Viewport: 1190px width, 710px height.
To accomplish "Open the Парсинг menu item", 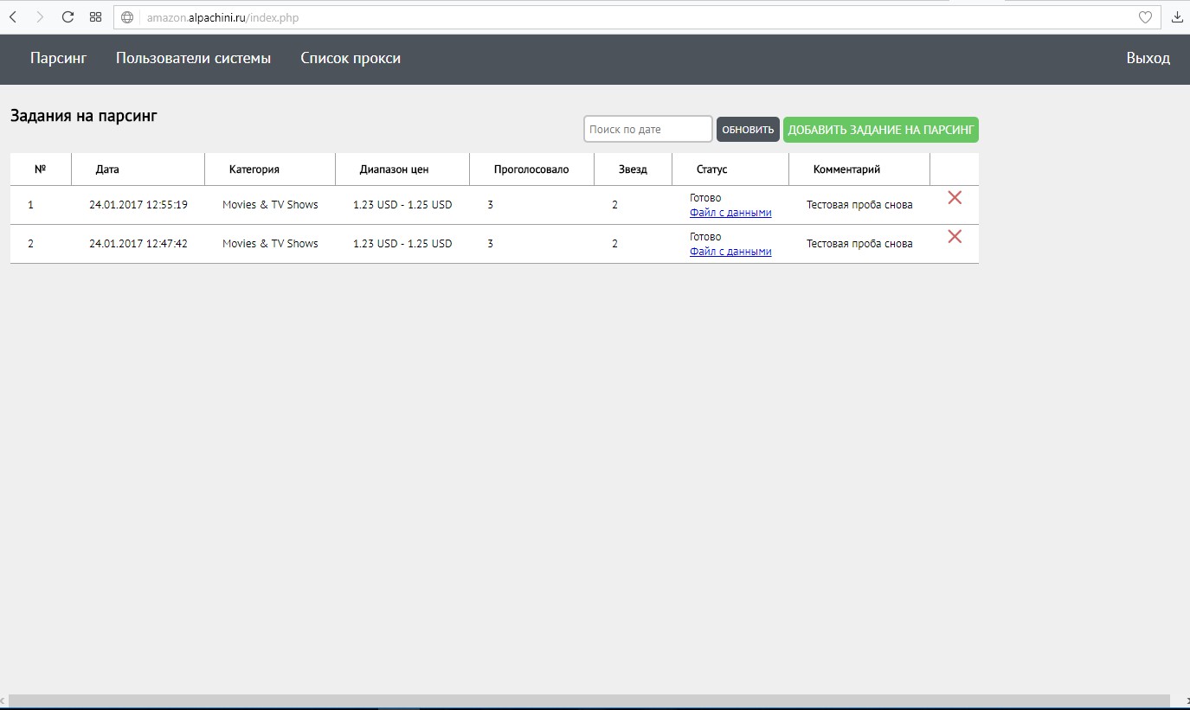I will click(x=59, y=58).
